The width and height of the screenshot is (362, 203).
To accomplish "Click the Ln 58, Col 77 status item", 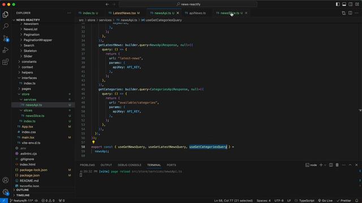I will click(233, 201).
